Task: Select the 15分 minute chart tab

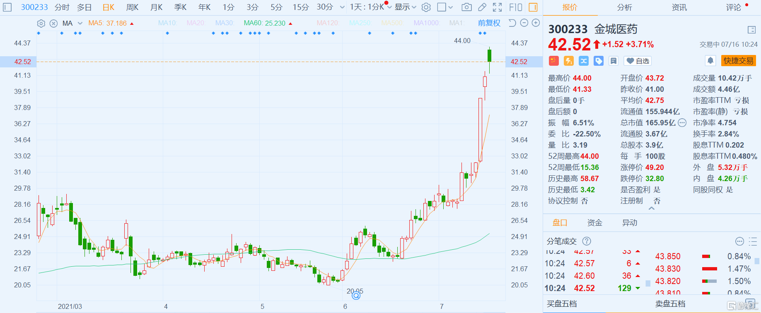Action: point(301,7)
